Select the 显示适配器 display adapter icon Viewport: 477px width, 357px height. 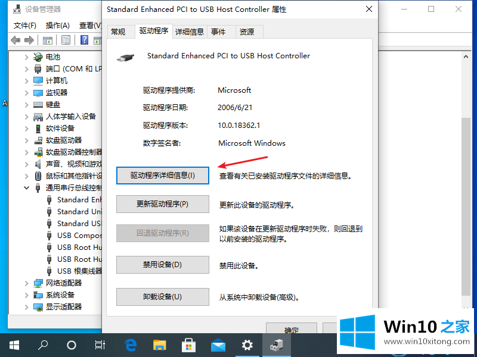click(x=38, y=307)
